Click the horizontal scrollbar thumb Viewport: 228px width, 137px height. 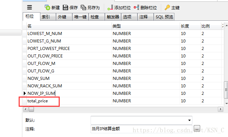(x=31, y=109)
